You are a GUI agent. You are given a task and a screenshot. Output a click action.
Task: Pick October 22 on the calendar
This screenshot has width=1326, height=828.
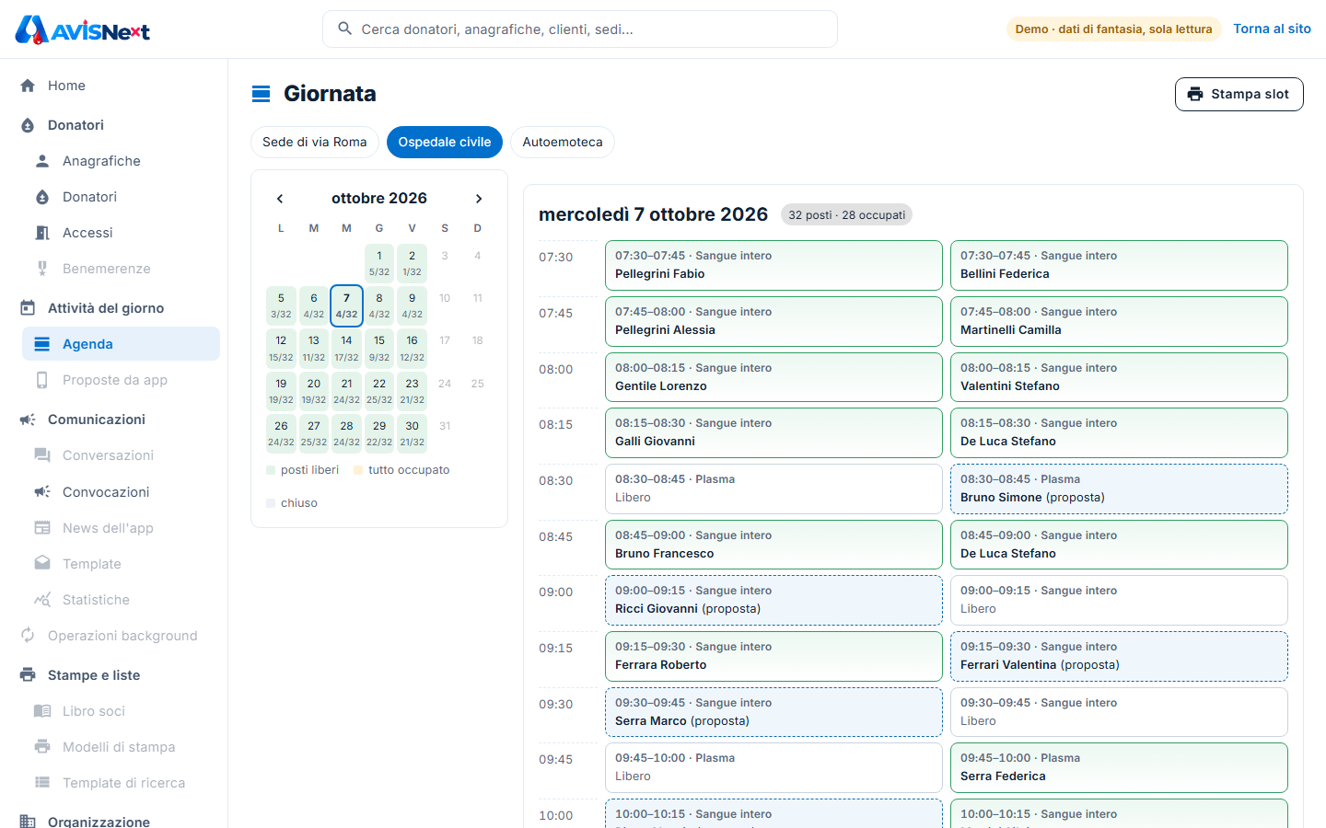pos(379,391)
